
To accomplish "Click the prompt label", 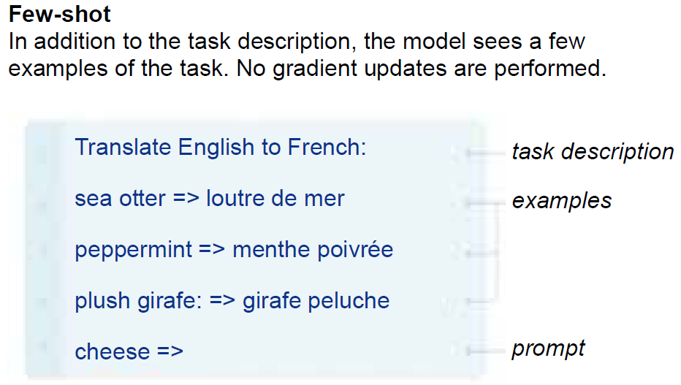I will (548, 348).
